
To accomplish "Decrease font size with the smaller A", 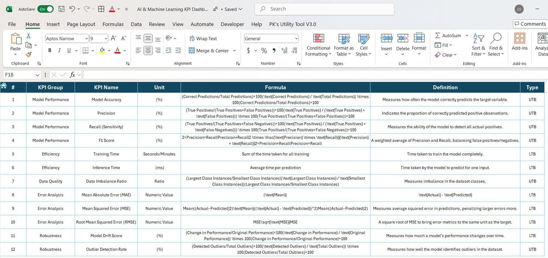I will point(122,38).
